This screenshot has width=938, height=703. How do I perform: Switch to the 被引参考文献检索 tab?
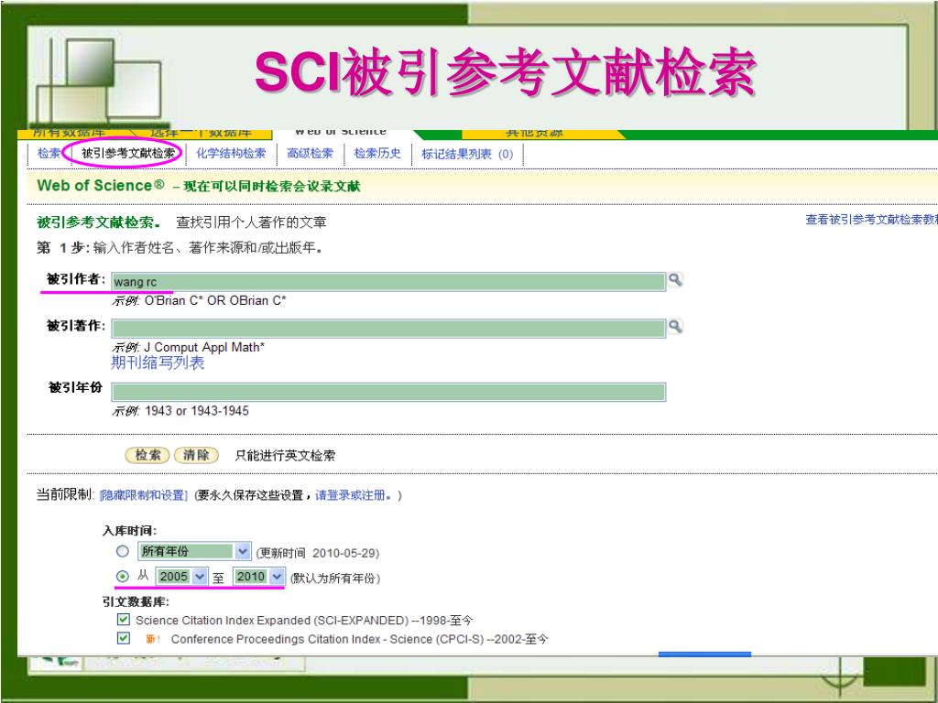[x=128, y=153]
